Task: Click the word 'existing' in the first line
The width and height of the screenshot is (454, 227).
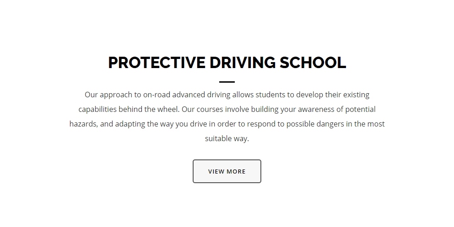Action: pyautogui.click(x=356, y=95)
